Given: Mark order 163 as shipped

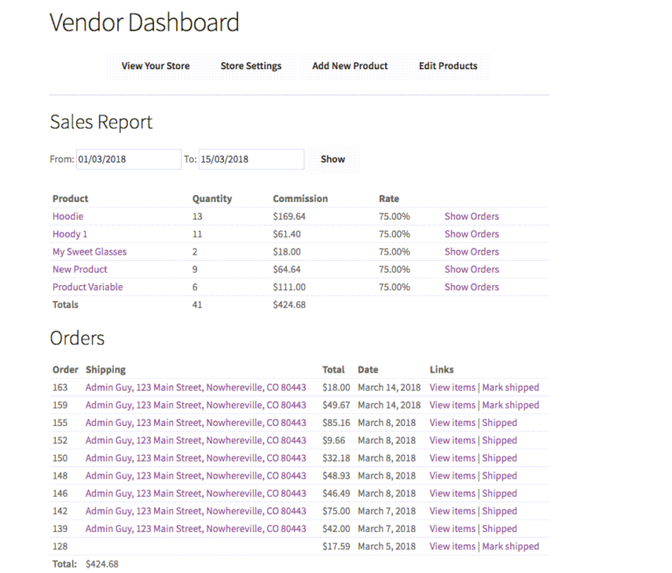Looking at the screenshot, I should [x=510, y=388].
